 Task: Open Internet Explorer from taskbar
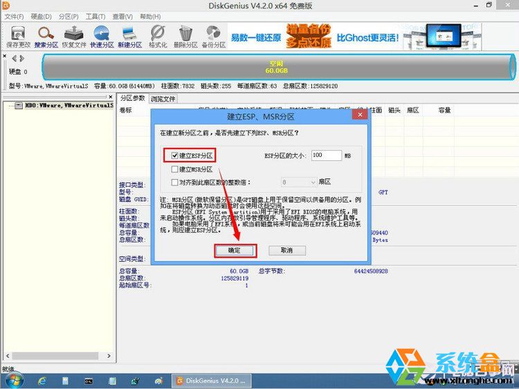pos(42,381)
